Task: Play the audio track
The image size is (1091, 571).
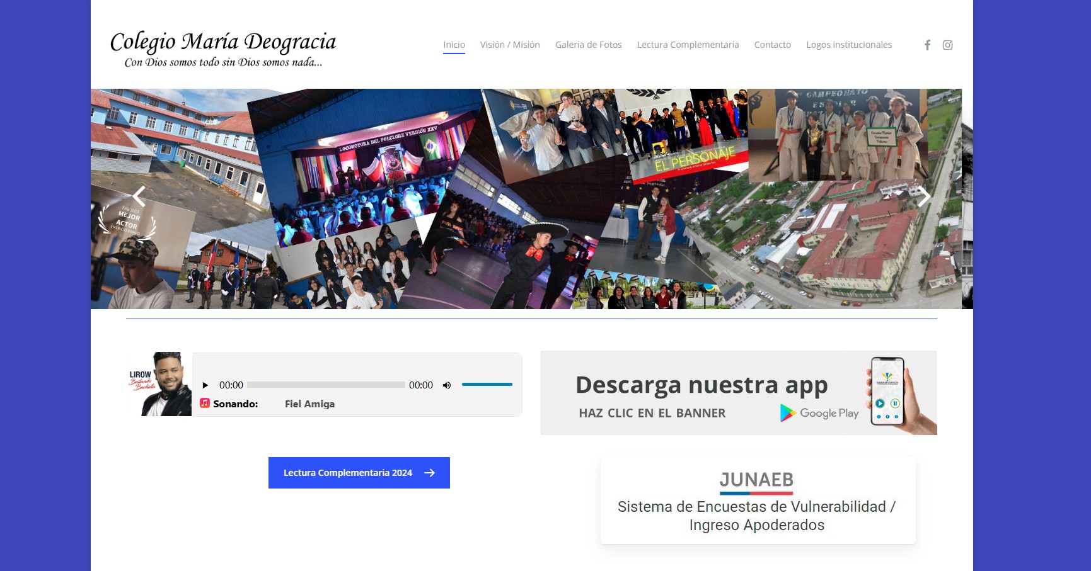Action: coord(205,385)
